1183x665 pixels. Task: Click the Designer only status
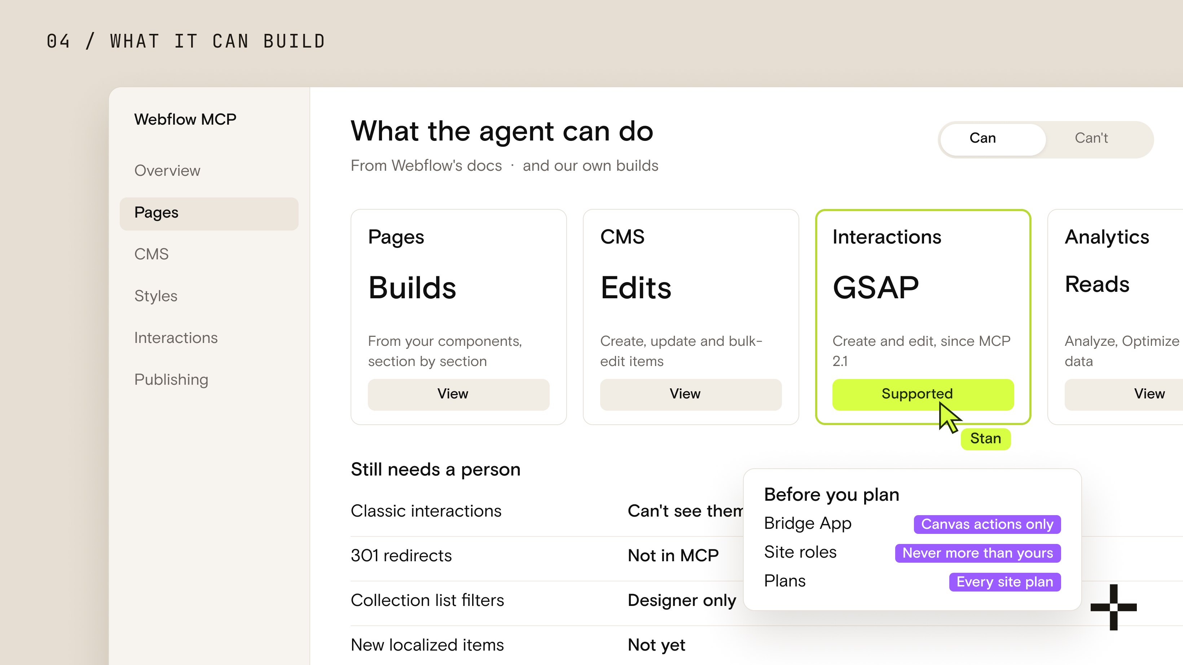[x=682, y=601]
